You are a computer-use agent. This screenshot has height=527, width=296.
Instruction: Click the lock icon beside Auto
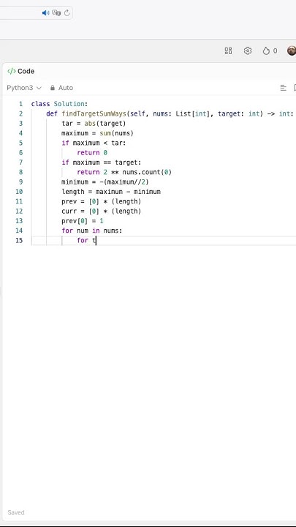click(53, 88)
